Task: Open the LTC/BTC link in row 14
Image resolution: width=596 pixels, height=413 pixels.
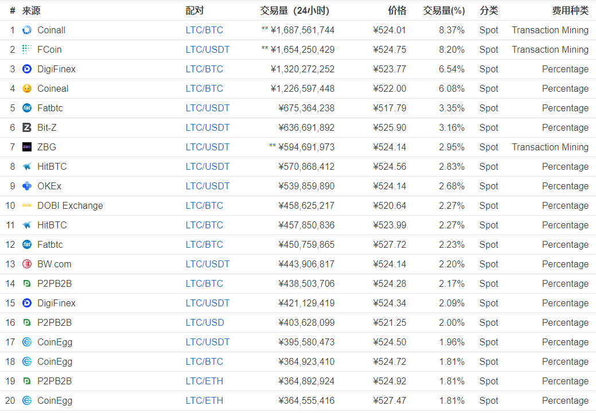Action: coord(204,283)
